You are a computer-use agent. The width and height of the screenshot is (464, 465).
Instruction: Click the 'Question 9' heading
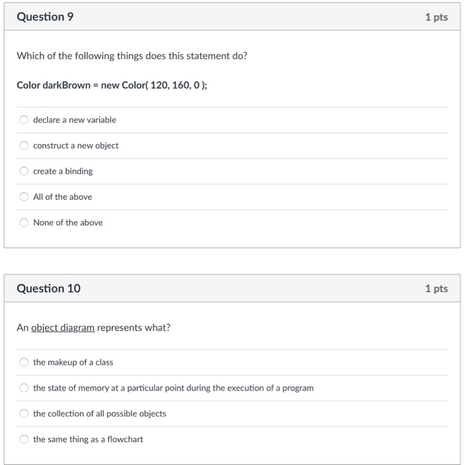(45, 17)
